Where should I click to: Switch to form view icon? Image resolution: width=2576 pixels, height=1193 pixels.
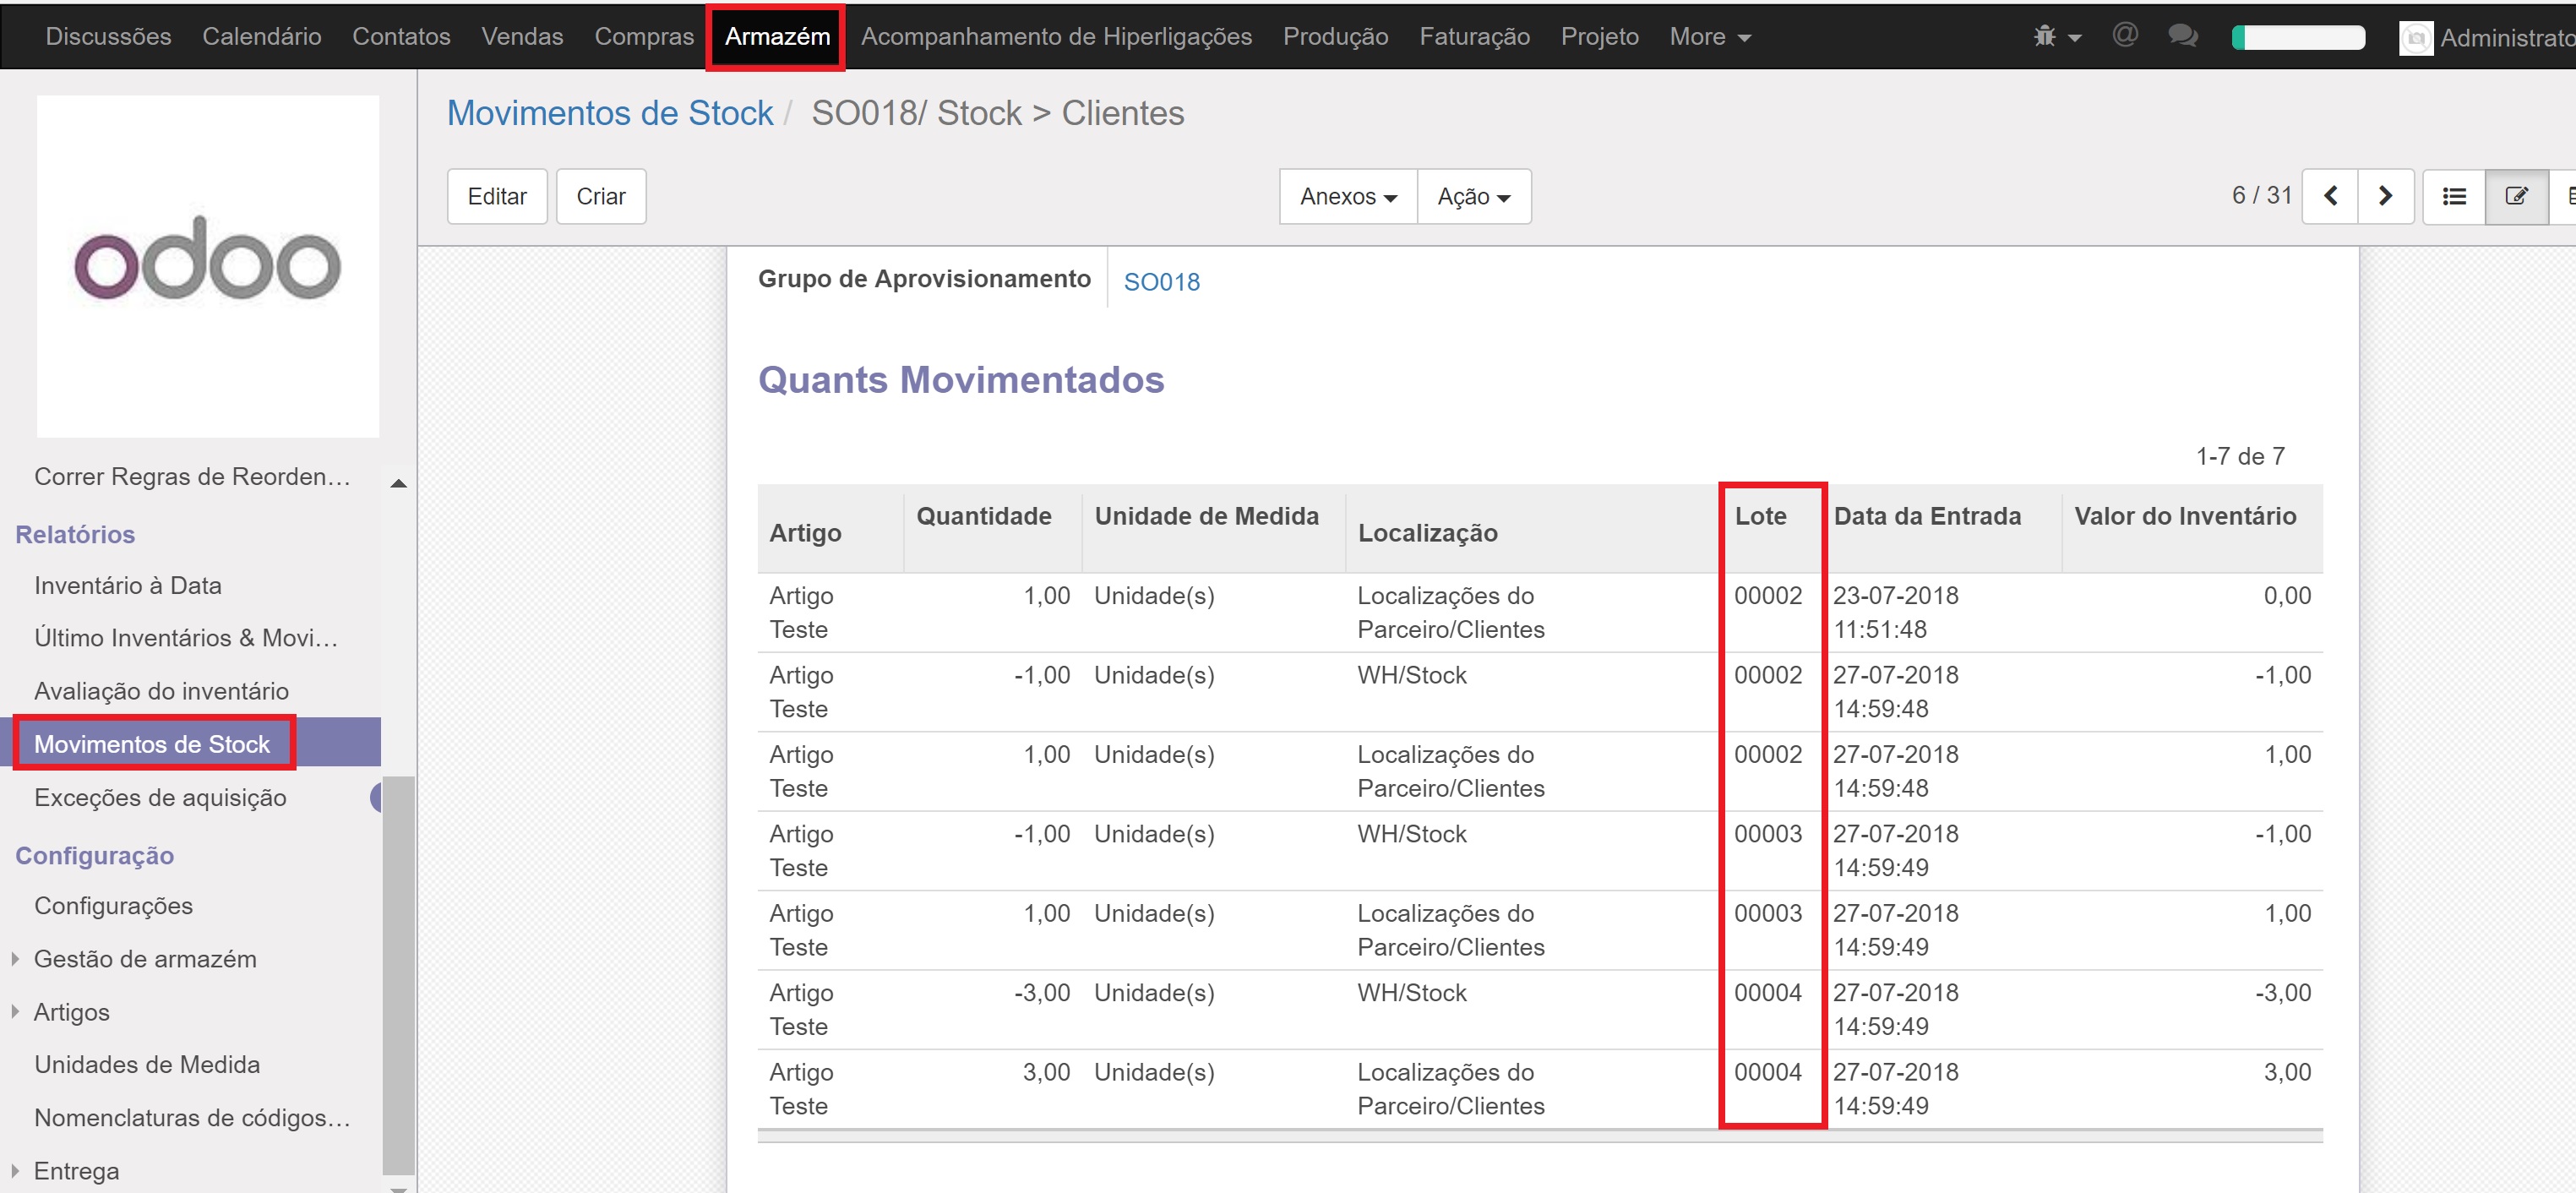2516,196
